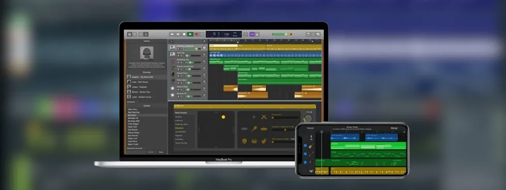Click the Rewind transport button
Screen dimensions: 506x190
[172, 34]
